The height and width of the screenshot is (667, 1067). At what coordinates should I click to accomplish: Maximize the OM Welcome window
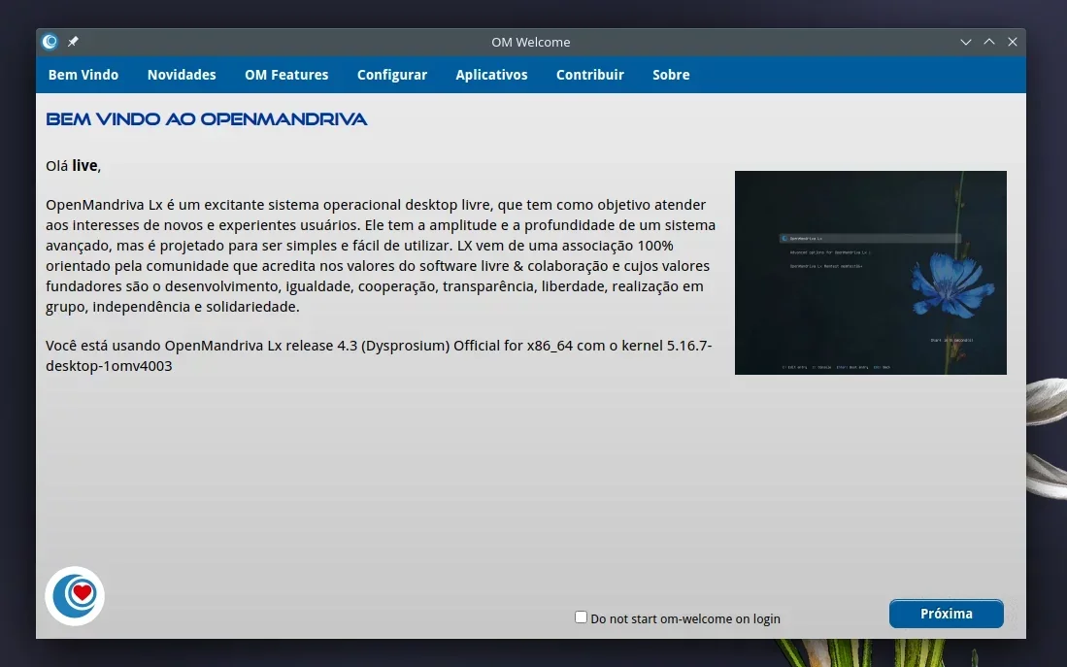pyautogui.click(x=989, y=42)
